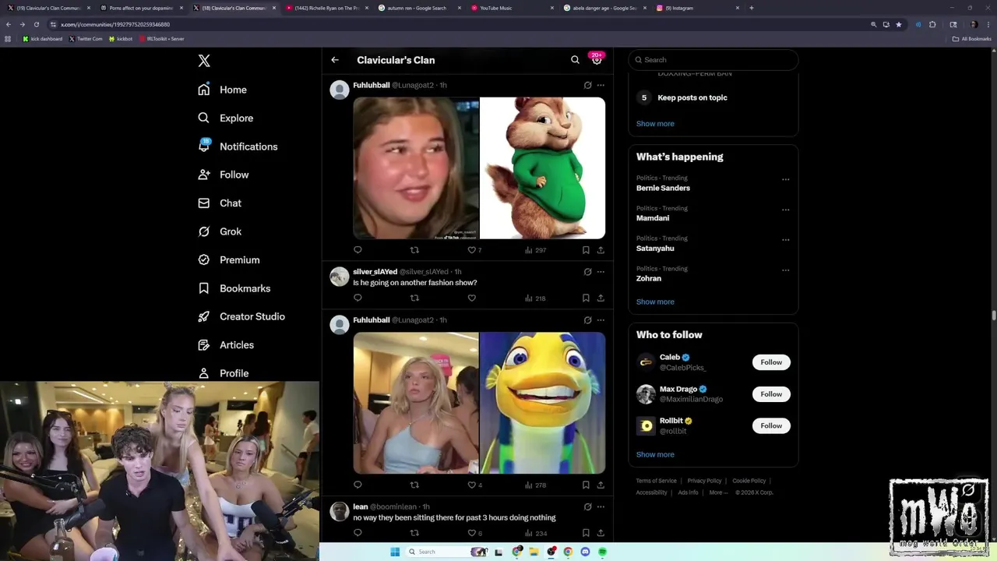This screenshot has width=997, height=561.
Task: Share the fashion show post
Action: 601,298
